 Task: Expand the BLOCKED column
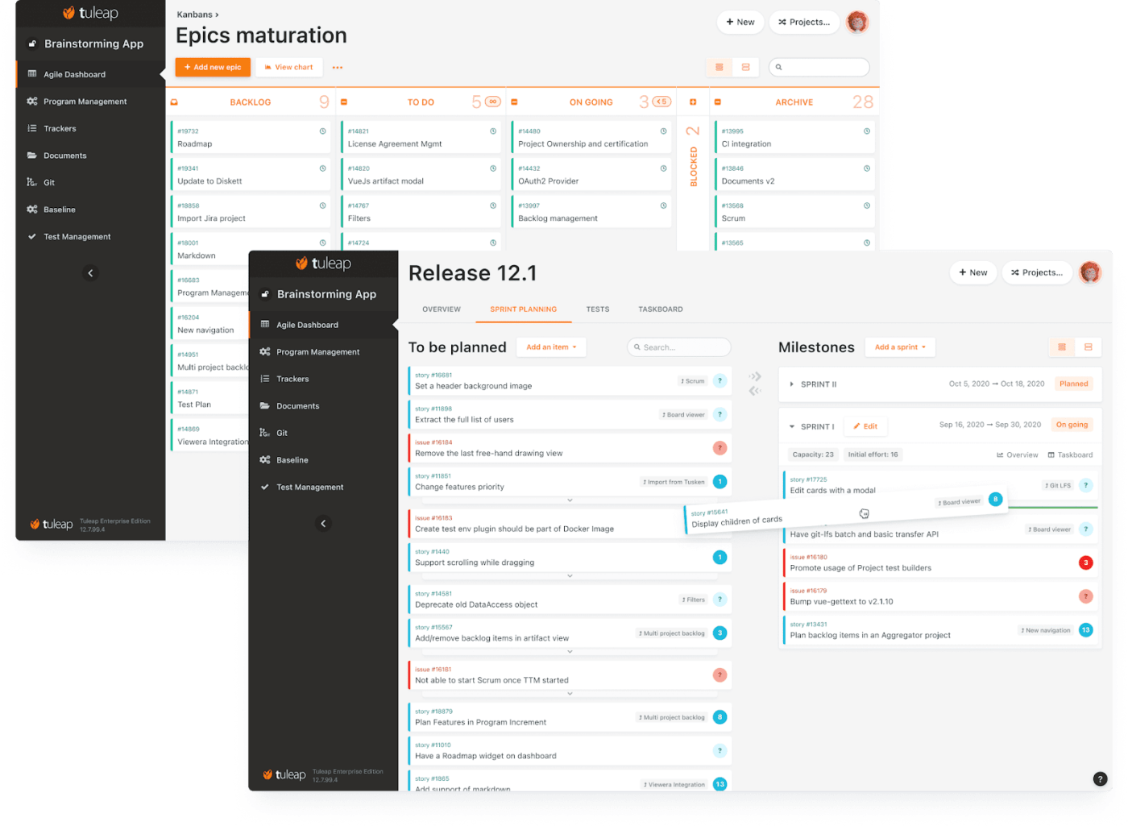(x=693, y=102)
